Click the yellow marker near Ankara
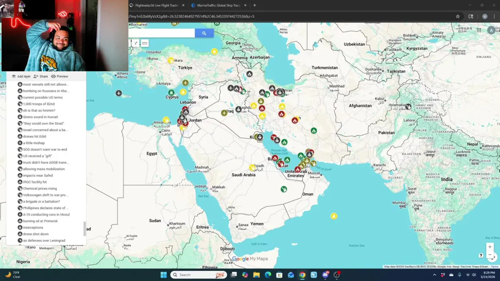The height and width of the screenshot is (281, 500). coord(170,60)
